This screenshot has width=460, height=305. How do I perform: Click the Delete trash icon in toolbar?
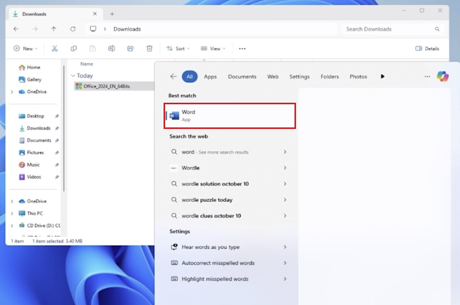[x=149, y=49]
